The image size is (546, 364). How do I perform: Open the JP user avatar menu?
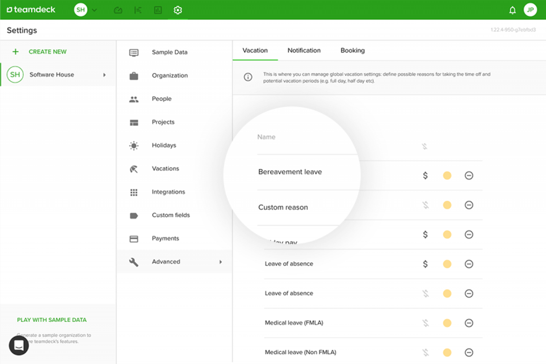coord(530,10)
